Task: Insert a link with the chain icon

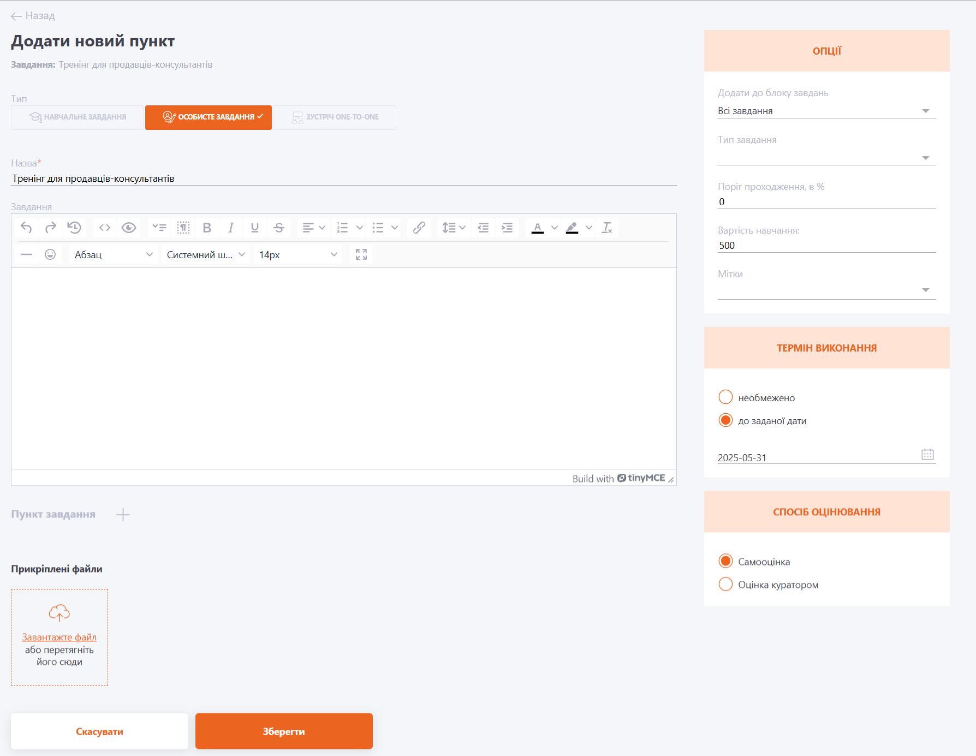Action: point(419,228)
